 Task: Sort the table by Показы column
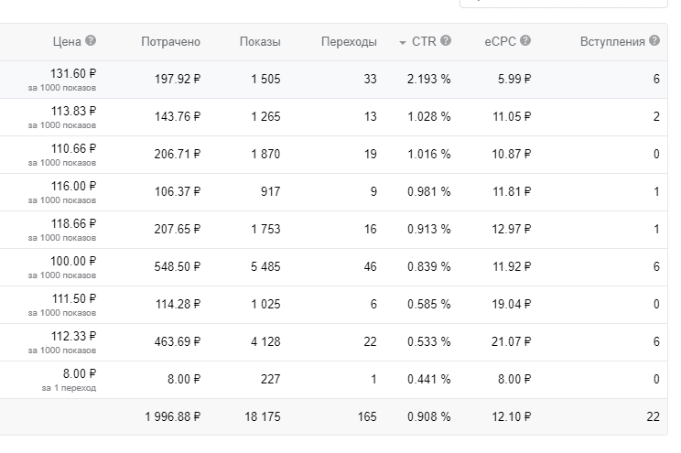tap(260, 42)
